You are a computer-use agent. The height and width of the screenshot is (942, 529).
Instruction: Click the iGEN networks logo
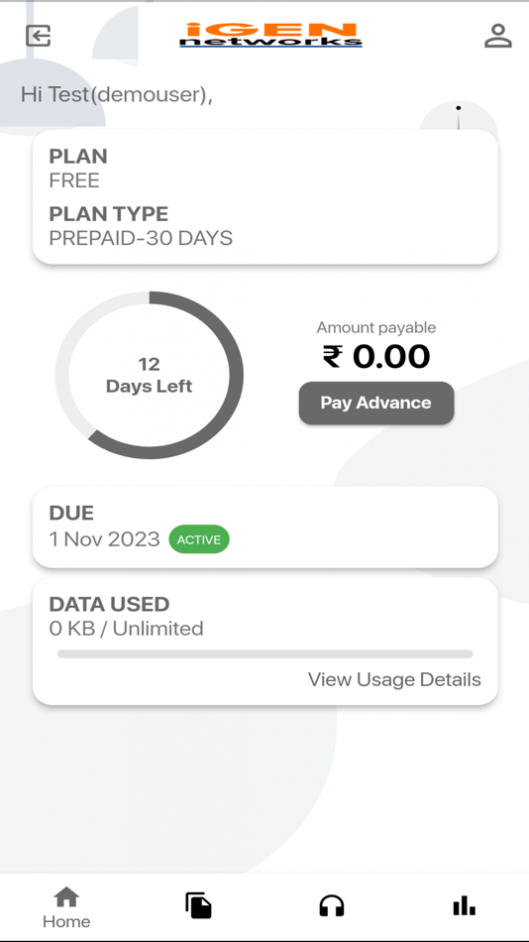click(270, 35)
